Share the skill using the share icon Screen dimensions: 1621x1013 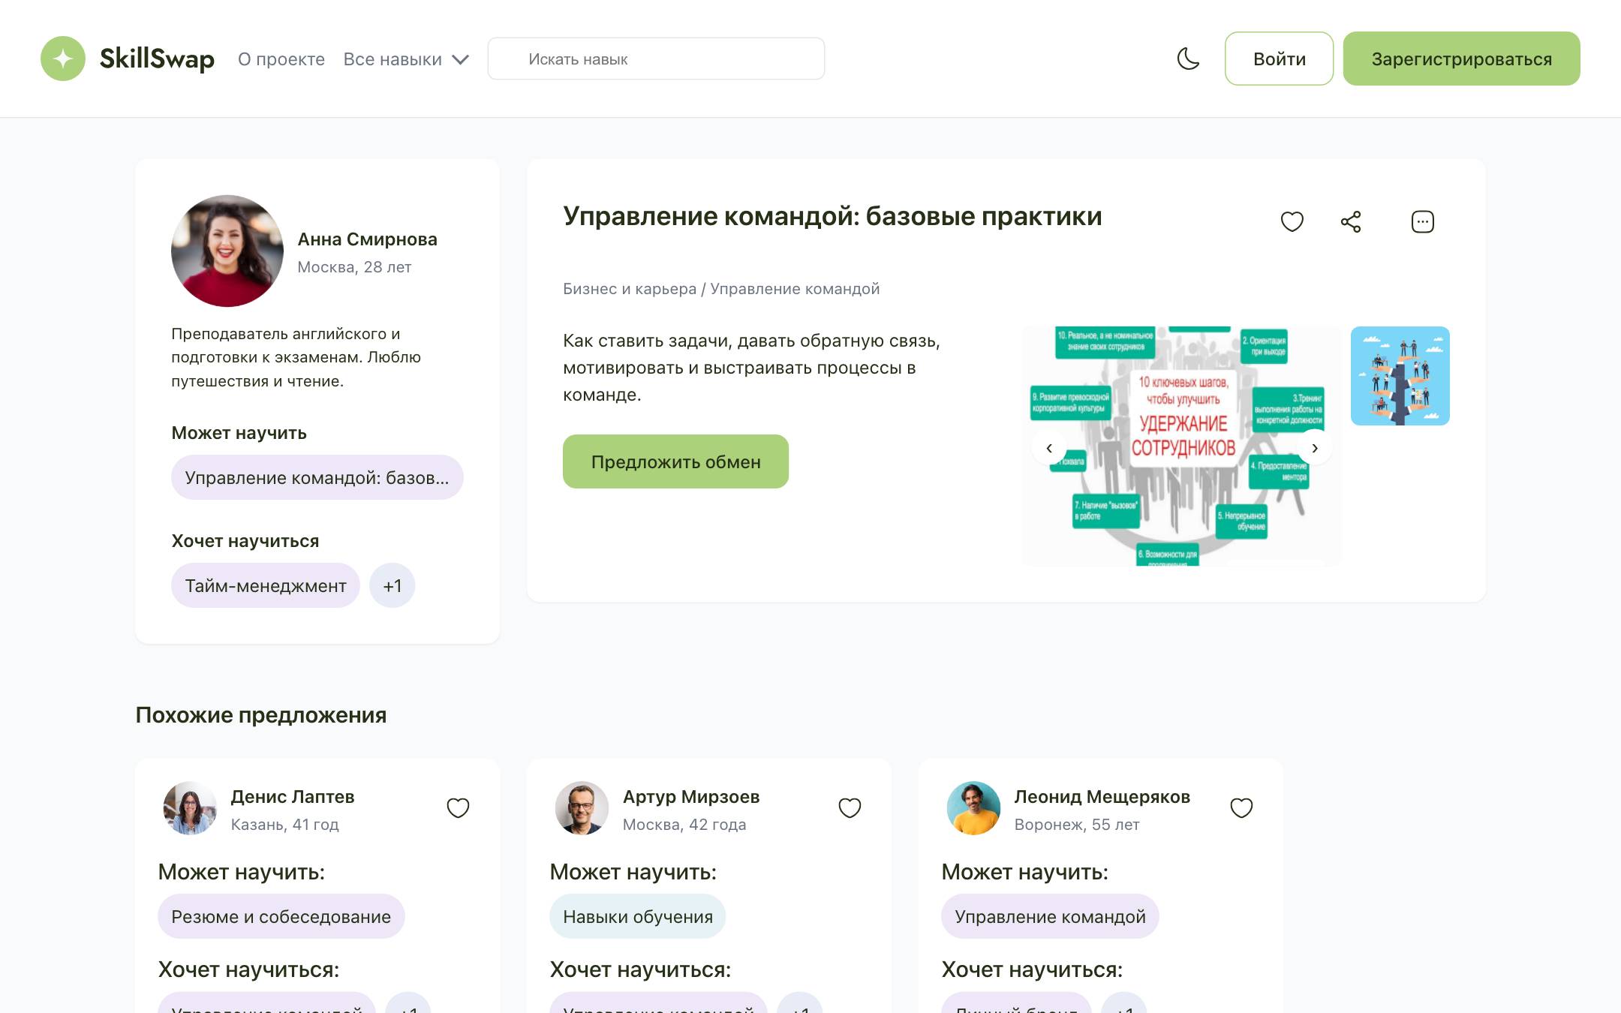click(1351, 221)
